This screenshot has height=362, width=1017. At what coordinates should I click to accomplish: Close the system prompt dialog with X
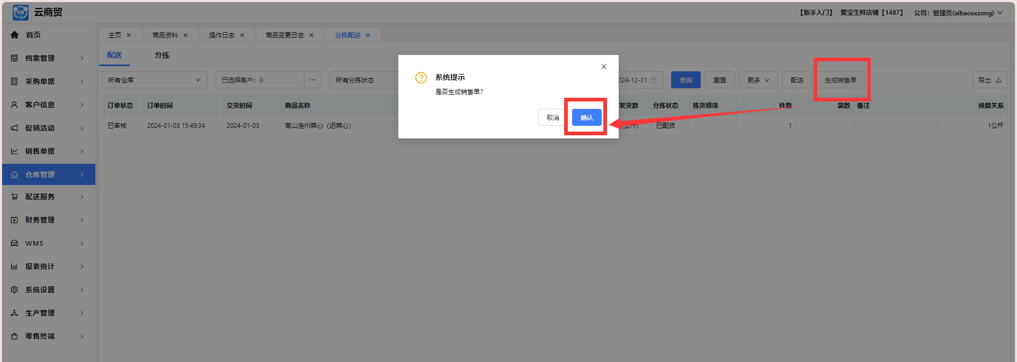(x=603, y=67)
